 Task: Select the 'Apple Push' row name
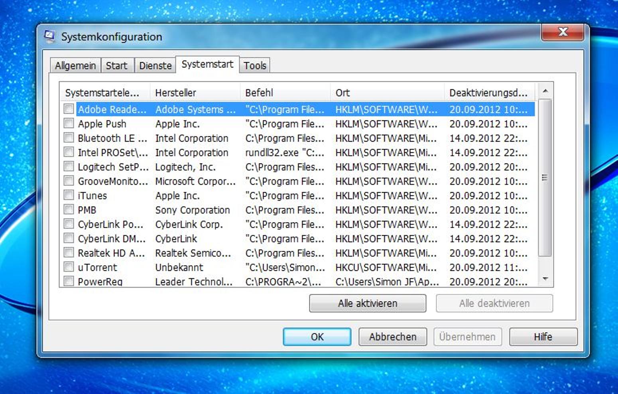(102, 124)
